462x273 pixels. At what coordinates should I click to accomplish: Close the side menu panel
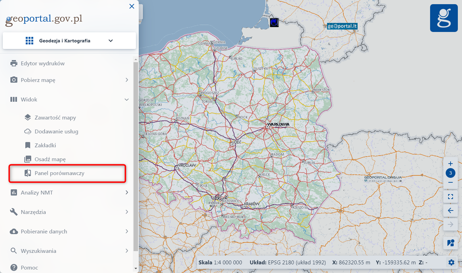coord(132,6)
